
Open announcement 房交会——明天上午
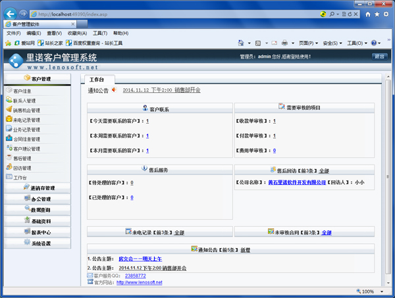[140, 259]
